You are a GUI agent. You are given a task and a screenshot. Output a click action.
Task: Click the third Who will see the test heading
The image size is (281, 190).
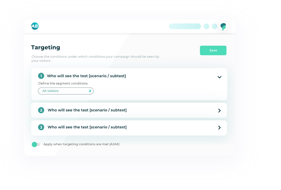click(87, 127)
